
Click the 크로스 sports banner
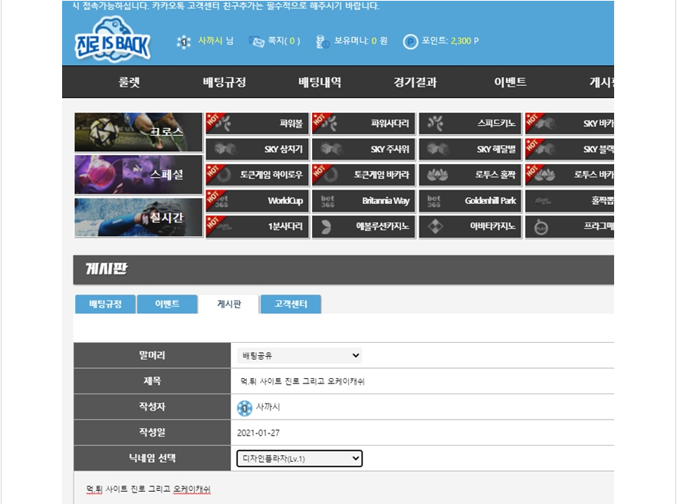[x=139, y=132]
